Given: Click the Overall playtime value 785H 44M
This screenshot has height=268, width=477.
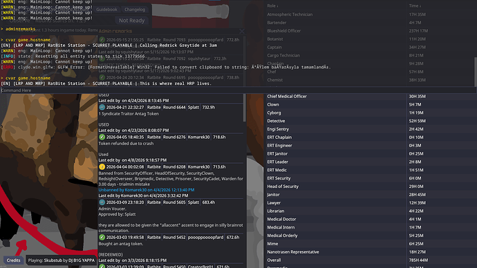Looking at the screenshot, I should click(x=418, y=260).
